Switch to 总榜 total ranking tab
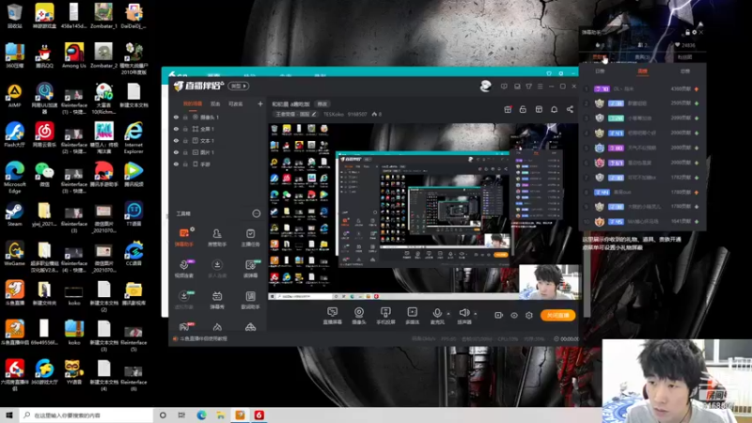752x423 pixels. click(685, 71)
